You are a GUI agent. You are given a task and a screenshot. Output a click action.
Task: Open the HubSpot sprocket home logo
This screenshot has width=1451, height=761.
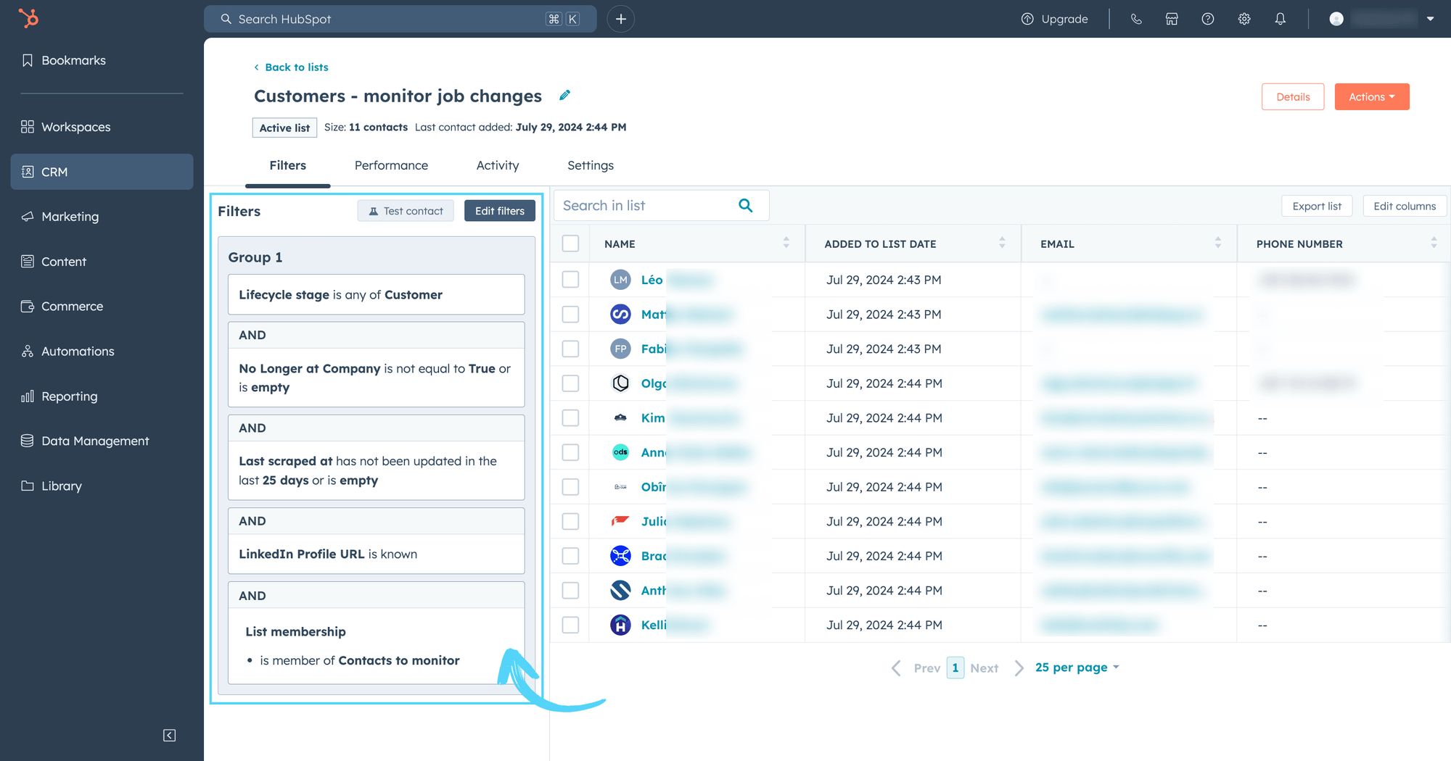[x=28, y=18]
